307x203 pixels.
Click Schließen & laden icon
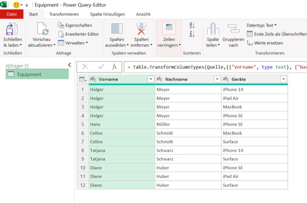tap(12, 29)
